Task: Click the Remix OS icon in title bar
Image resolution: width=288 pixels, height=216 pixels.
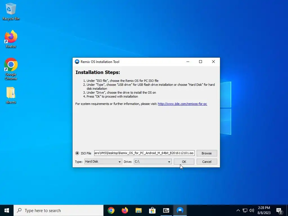Action: tap(77, 62)
